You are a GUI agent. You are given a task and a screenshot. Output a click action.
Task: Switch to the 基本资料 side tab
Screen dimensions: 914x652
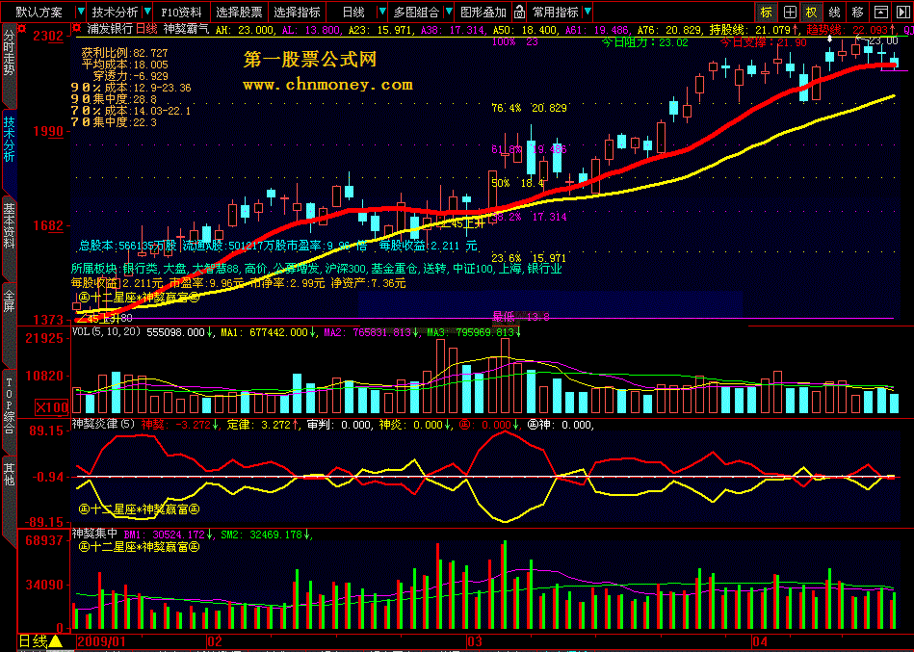pos(9,225)
